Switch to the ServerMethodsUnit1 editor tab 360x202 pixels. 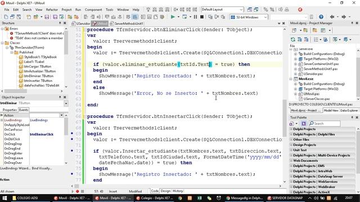tap(127, 24)
